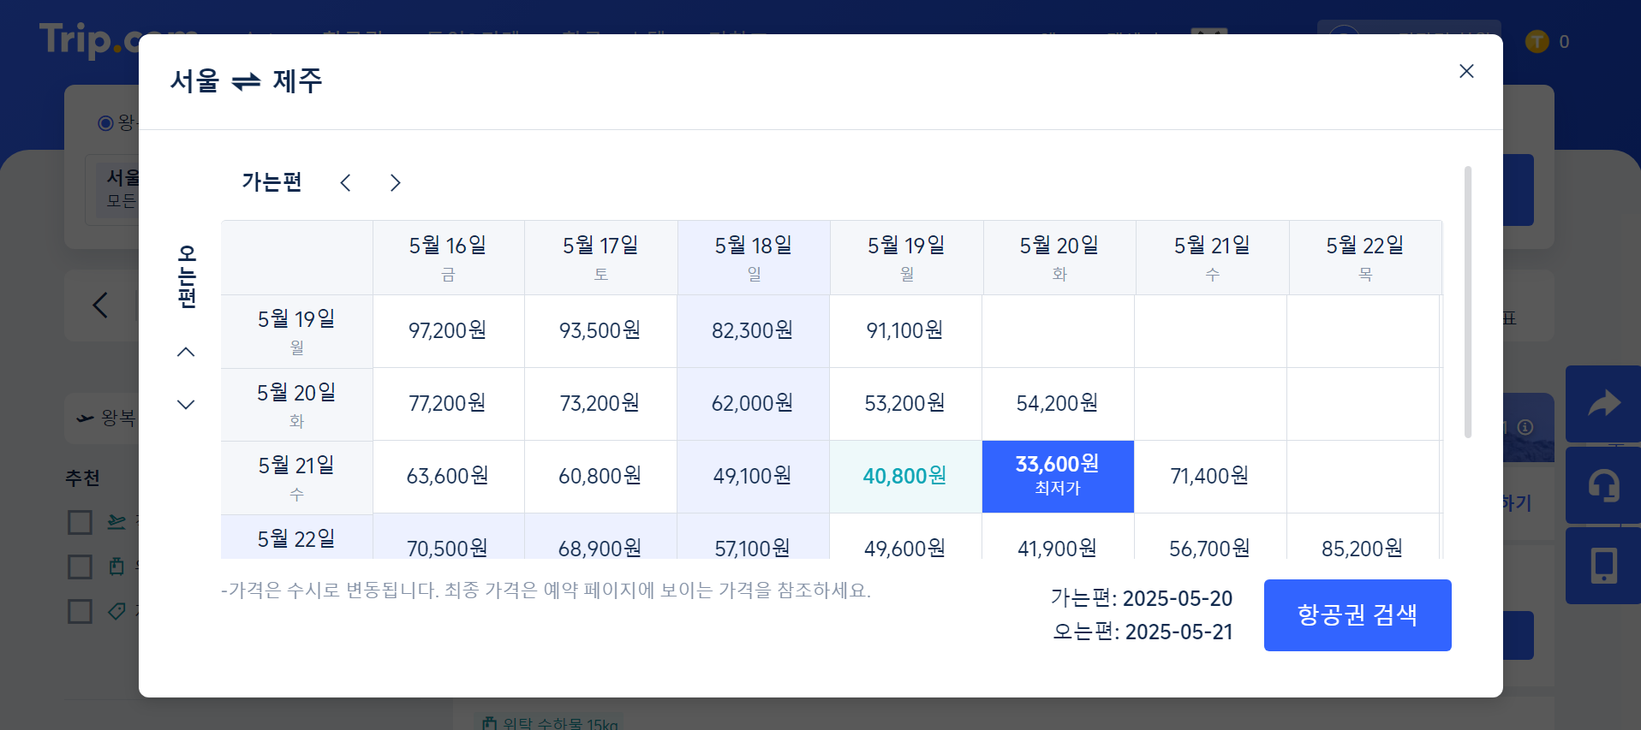
Task: Pick the 68,900원 fare
Action: click(600, 538)
